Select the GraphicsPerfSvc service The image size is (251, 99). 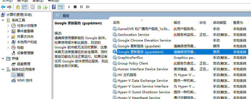[x=180, y=58]
